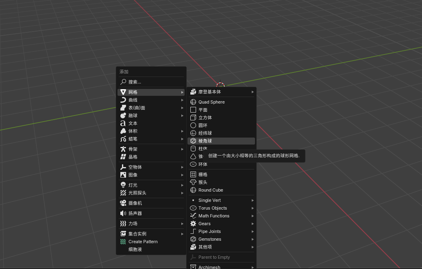Choose 经纬球 from the mesh list
Image resolution: width=422 pixels, height=269 pixels.
(221, 133)
